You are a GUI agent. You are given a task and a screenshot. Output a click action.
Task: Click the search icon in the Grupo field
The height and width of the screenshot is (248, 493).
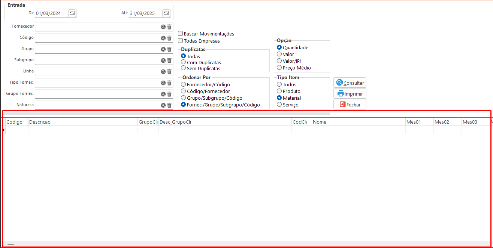click(x=163, y=49)
